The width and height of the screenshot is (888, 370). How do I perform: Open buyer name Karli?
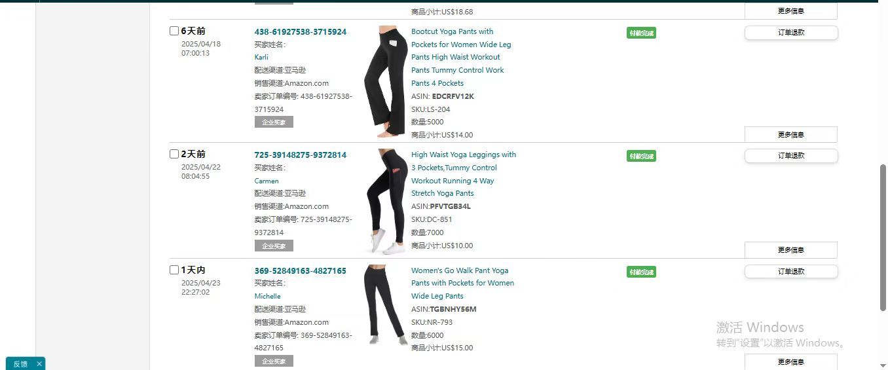(x=261, y=57)
